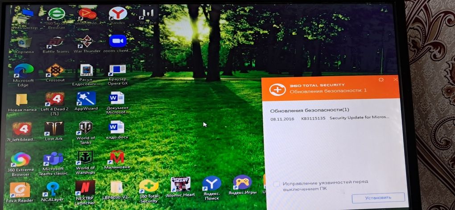455x210 pixels.
Task: Launch Battle Teams shortcut
Action: pyautogui.click(x=56, y=45)
